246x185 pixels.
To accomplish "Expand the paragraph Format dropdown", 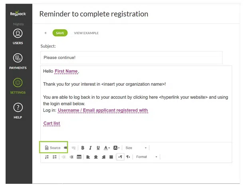I will coord(147,157).
